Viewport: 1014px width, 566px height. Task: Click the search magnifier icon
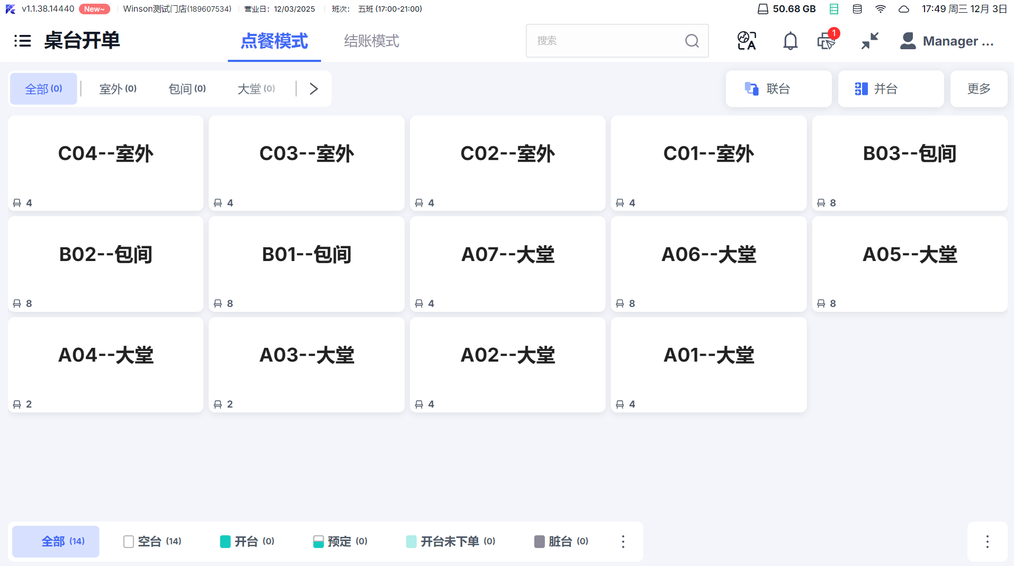point(692,41)
